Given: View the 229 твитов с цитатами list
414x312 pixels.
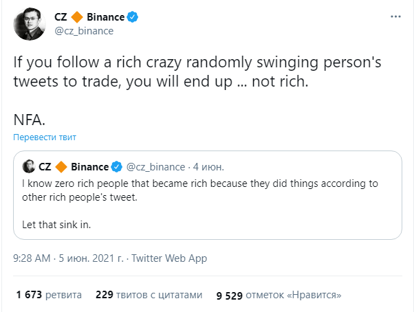Looking at the screenshot, I should [149, 295].
